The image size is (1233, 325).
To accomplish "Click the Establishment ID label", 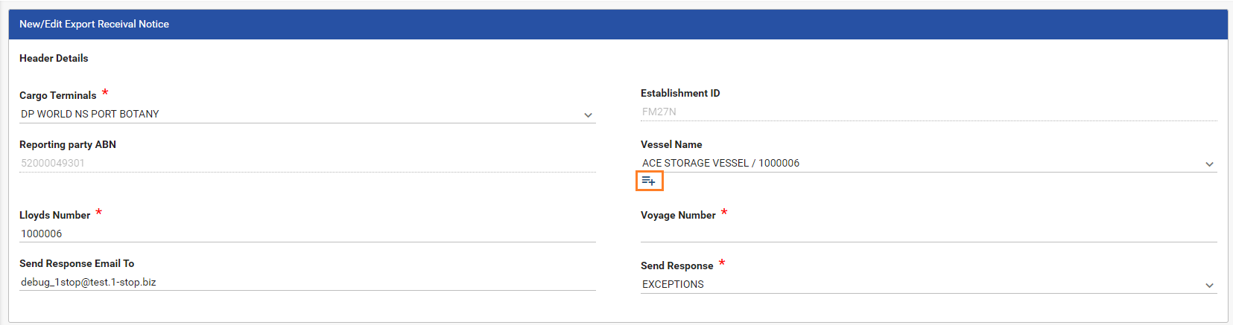I will coord(679,93).
